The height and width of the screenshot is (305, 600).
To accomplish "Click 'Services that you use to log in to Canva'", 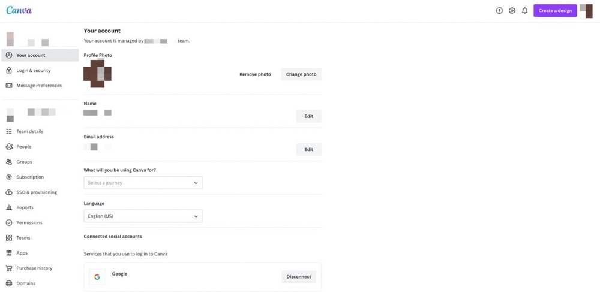I will 125,254.
